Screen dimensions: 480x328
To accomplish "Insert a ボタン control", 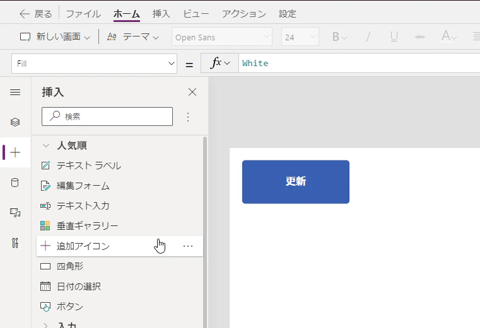I will point(120,307).
